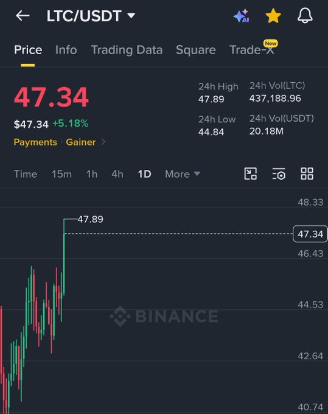This screenshot has height=414, width=328.
Task: Tap the 24h High value 47.89
Action: pyautogui.click(x=211, y=99)
